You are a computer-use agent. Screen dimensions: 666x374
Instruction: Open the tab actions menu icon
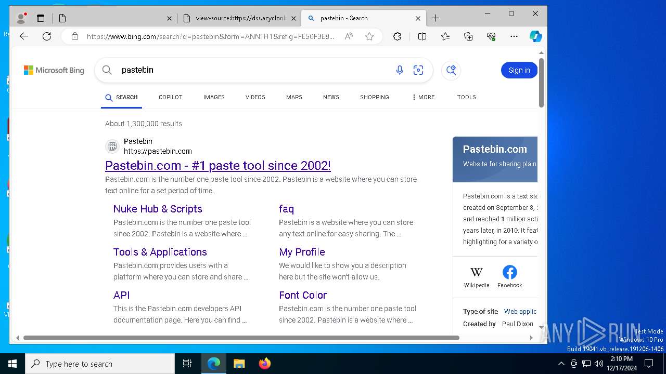41,18
